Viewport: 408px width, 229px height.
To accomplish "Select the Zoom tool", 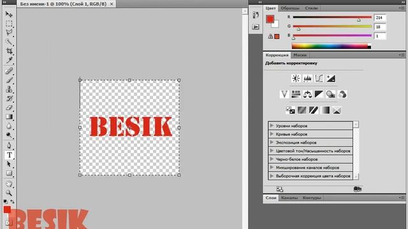I will coord(9,193).
